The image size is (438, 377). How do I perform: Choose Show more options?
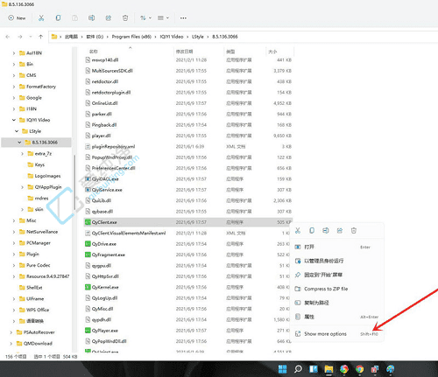336,334
